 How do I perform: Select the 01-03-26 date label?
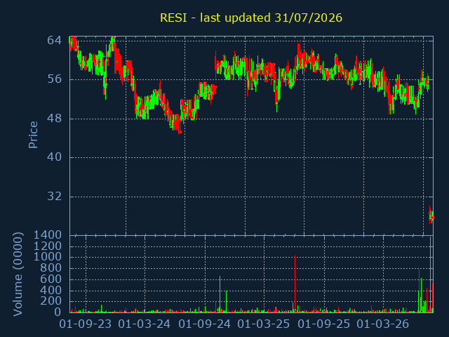point(383,324)
